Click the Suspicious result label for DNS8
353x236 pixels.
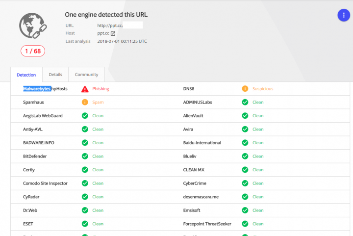click(263, 89)
